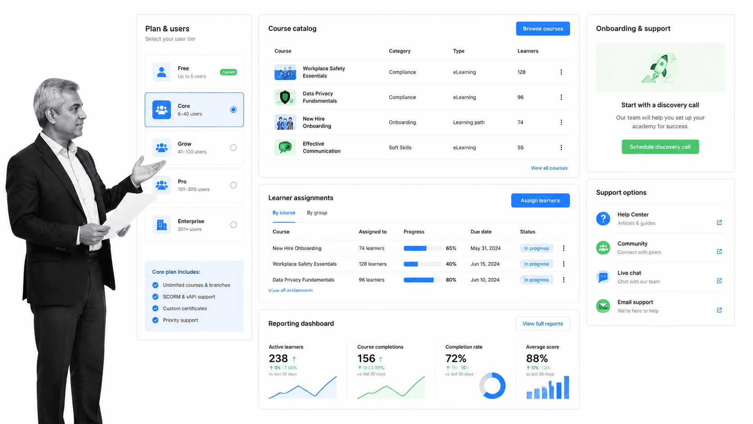Image resolution: width=753 pixels, height=424 pixels.
Task: Click the Learners column header in catalog
Action: tap(528, 51)
